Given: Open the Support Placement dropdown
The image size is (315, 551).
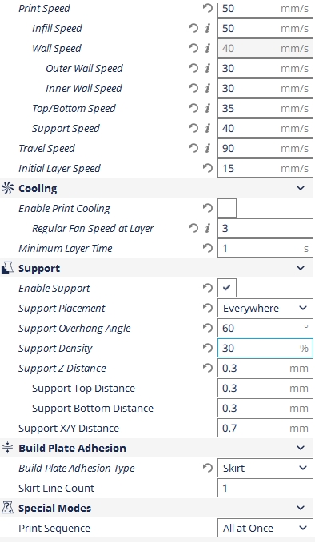Looking at the screenshot, I should (x=265, y=308).
